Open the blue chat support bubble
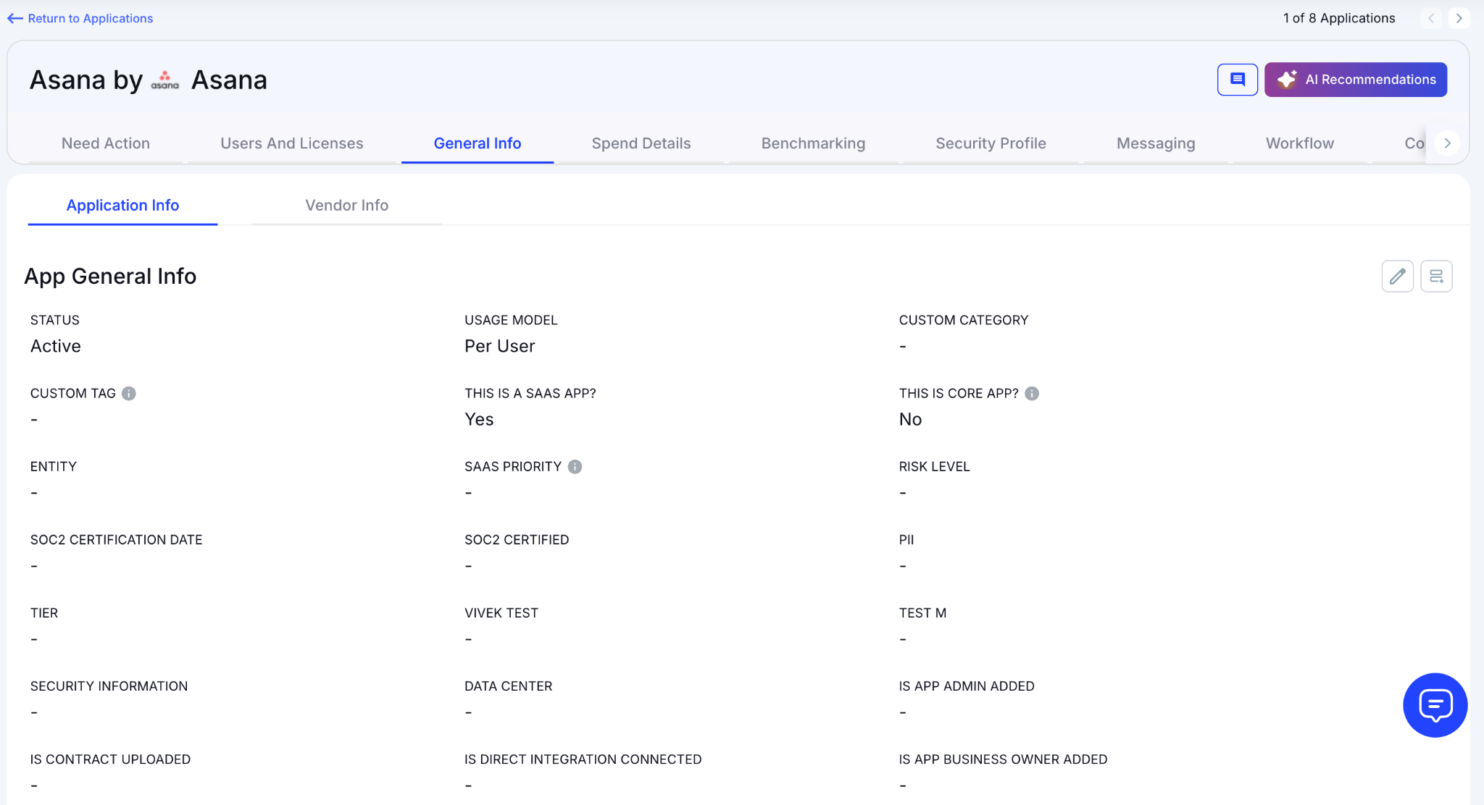The image size is (1484, 805). coord(1435,705)
